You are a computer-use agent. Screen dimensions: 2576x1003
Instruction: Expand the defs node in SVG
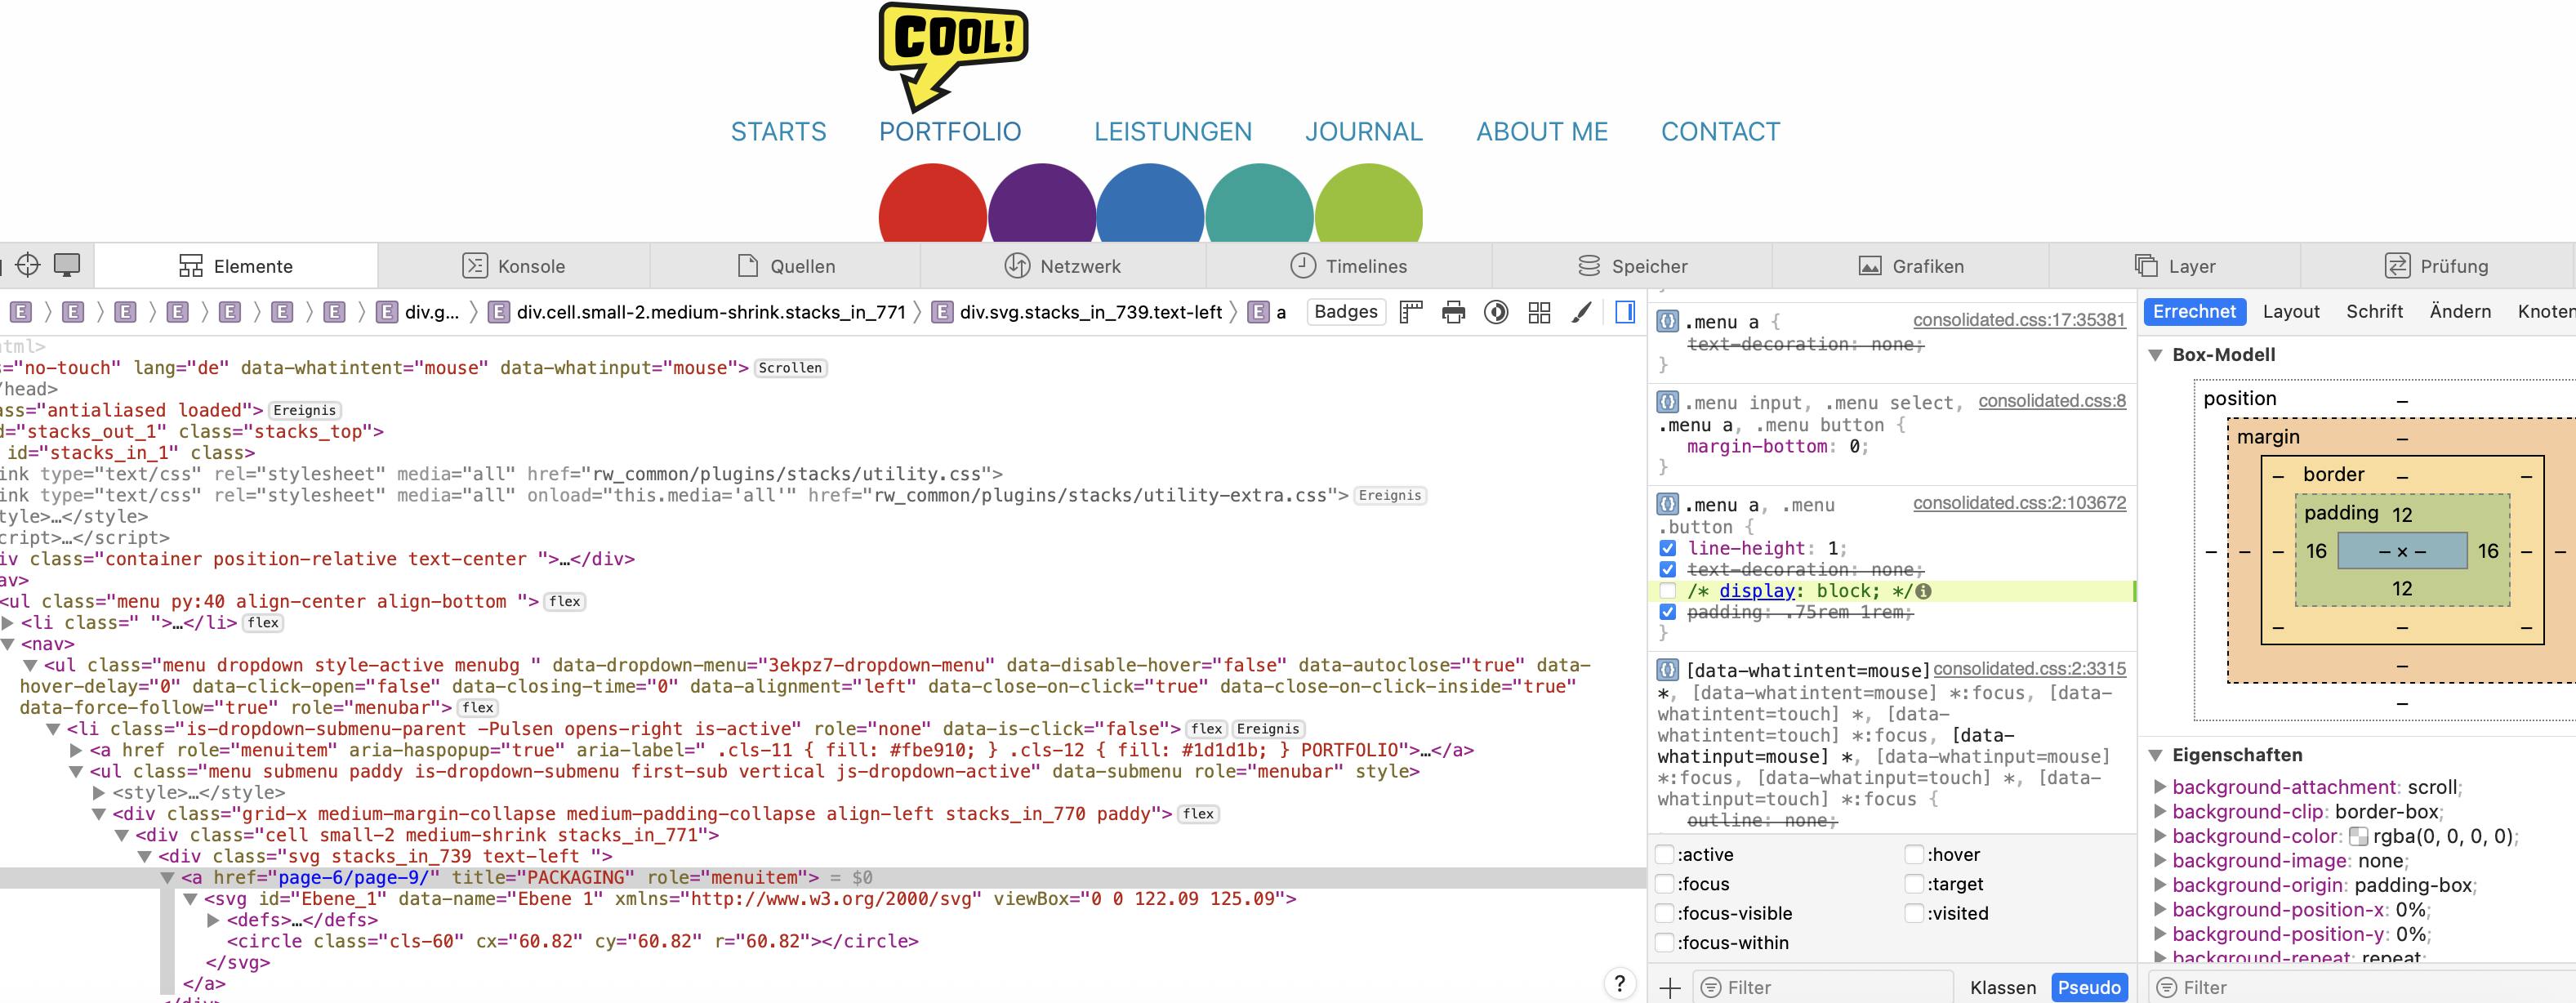point(213,920)
